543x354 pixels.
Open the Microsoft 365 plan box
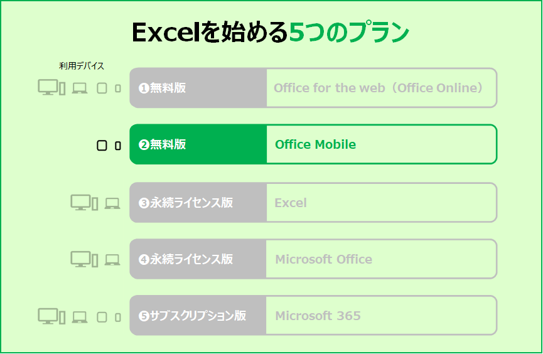(382, 315)
